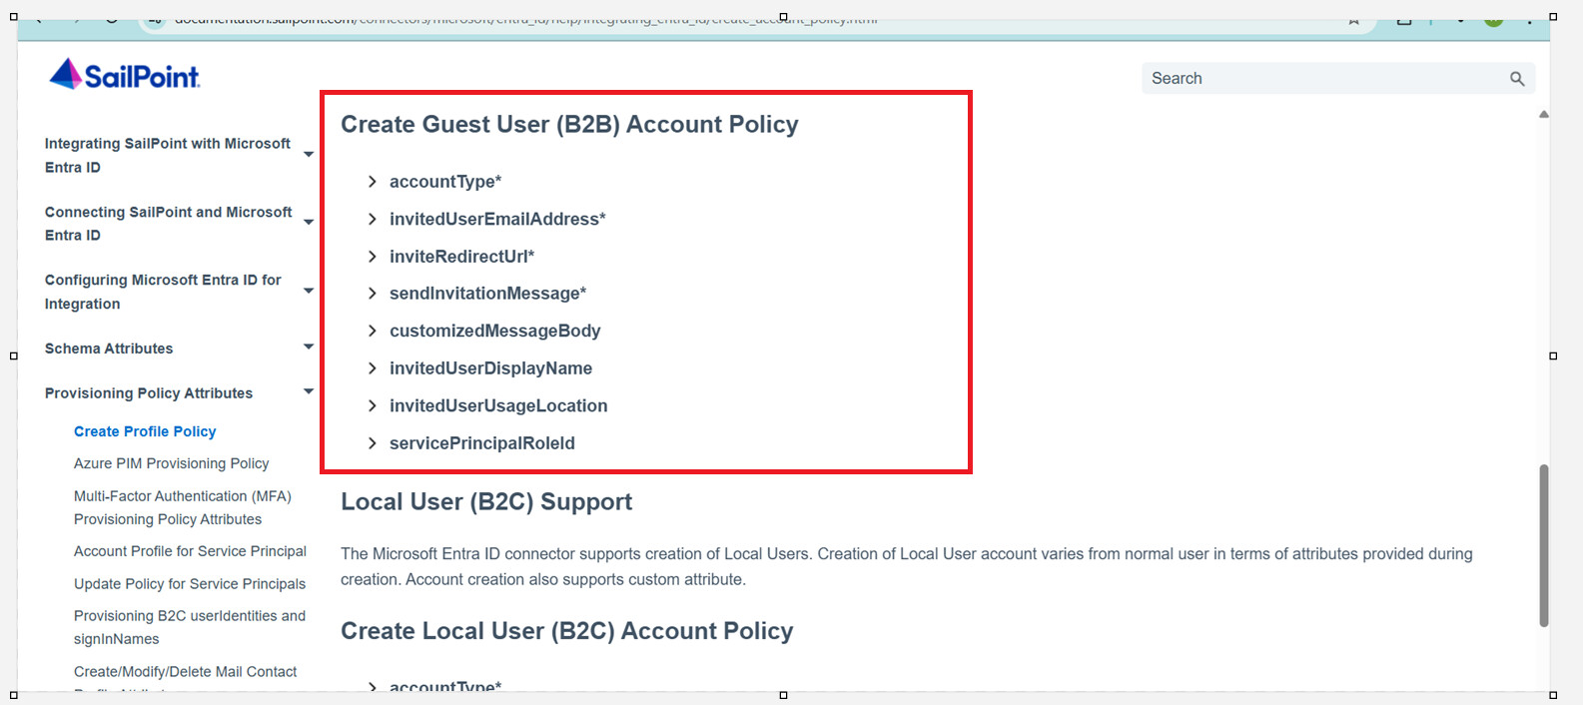Click the scrollbar up arrow
This screenshot has width=1583, height=705.
(1544, 115)
